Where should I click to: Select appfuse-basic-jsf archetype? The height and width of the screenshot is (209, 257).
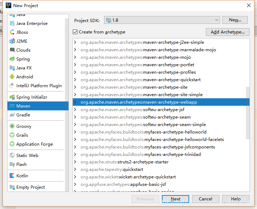click(x=161, y=184)
